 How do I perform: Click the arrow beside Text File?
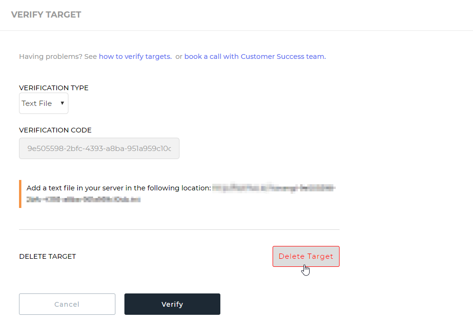(x=62, y=103)
